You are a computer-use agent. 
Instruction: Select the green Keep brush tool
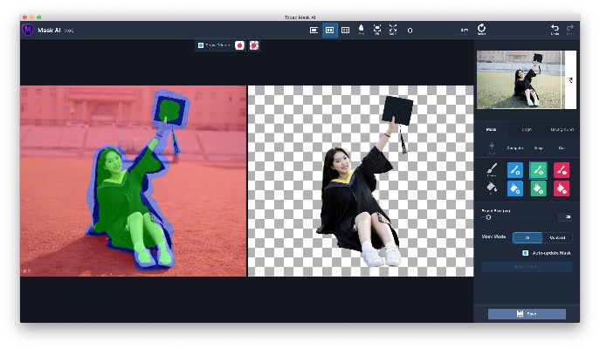click(x=538, y=170)
